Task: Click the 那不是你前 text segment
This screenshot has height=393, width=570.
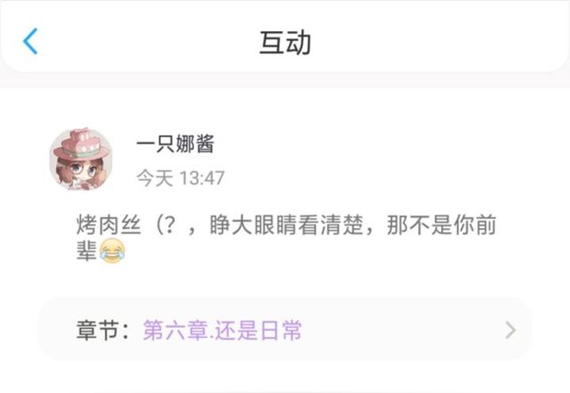Action: click(x=442, y=225)
